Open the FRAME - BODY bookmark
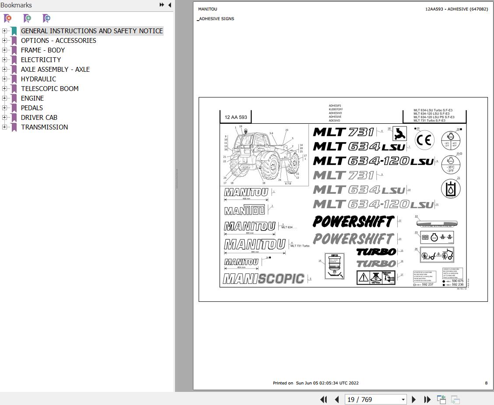494x405 pixels. tap(43, 50)
